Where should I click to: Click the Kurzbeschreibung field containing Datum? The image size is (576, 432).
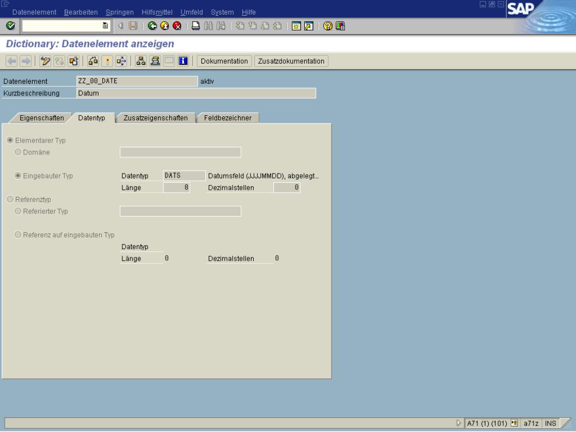tap(196, 93)
